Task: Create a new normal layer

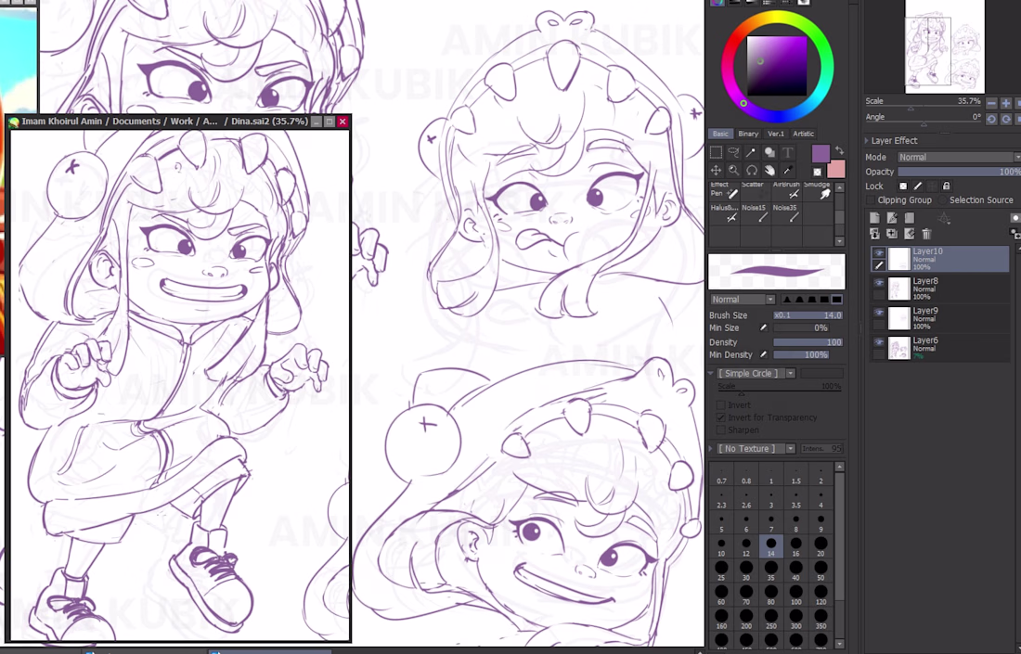Action: click(x=874, y=218)
